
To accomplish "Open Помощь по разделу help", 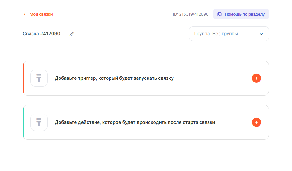I will 244,14.
